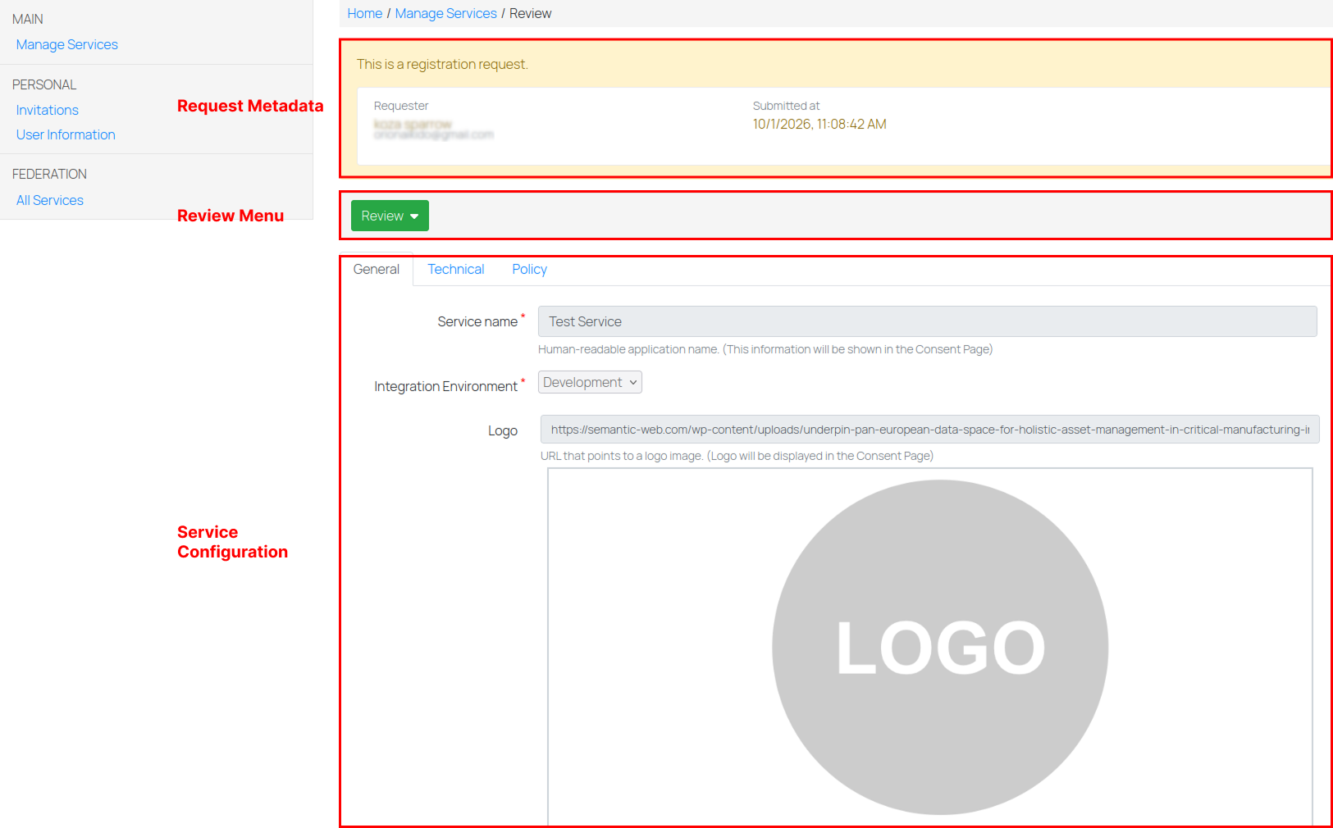The image size is (1333, 828).
Task: Expand the Integration Environment Development dropdown
Action: [x=590, y=382]
